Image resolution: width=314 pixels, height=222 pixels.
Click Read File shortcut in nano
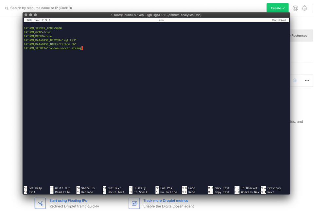60,192
